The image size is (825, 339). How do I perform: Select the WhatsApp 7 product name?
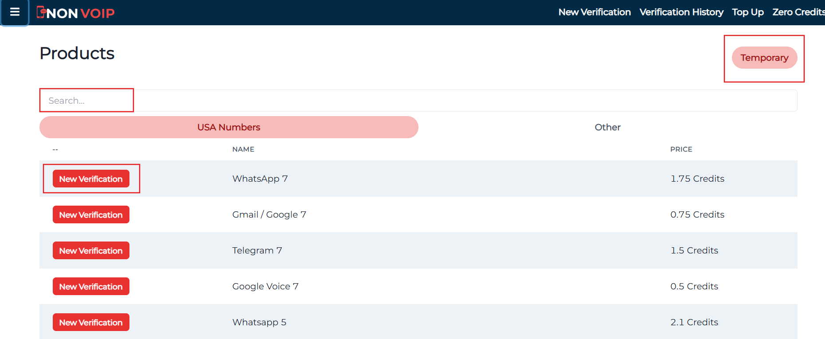[x=260, y=179]
